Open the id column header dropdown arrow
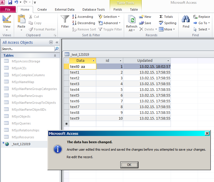The image size is (214, 182). pyautogui.click(x=121, y=61)
